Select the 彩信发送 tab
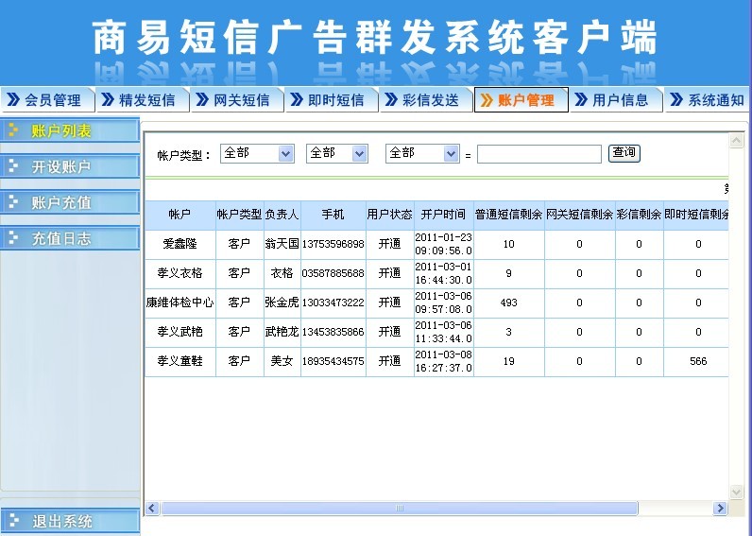 (x=425, y=100)
